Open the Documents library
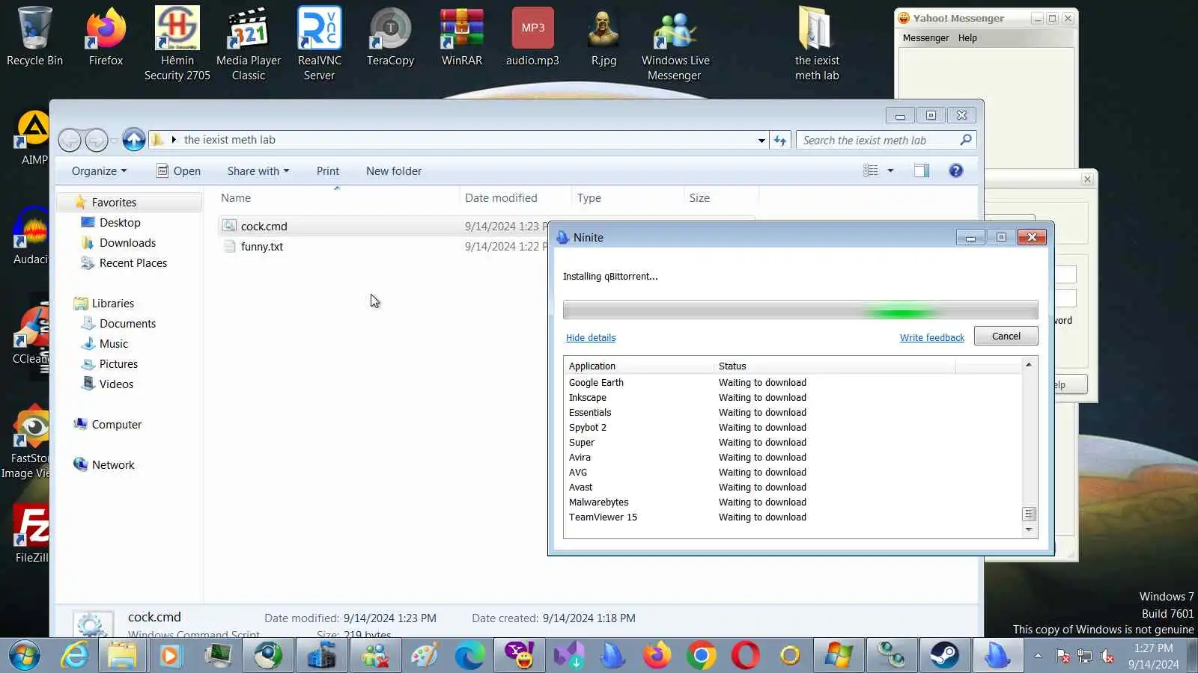The image size is (1198, 673). [x=127, y=323]
